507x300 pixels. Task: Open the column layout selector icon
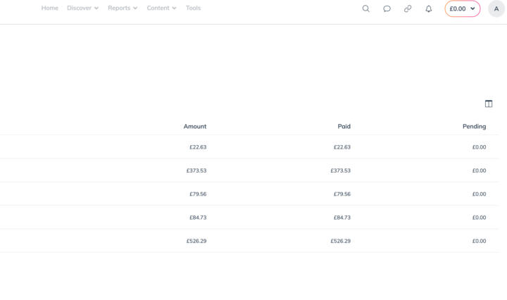(x=489, y=104)
